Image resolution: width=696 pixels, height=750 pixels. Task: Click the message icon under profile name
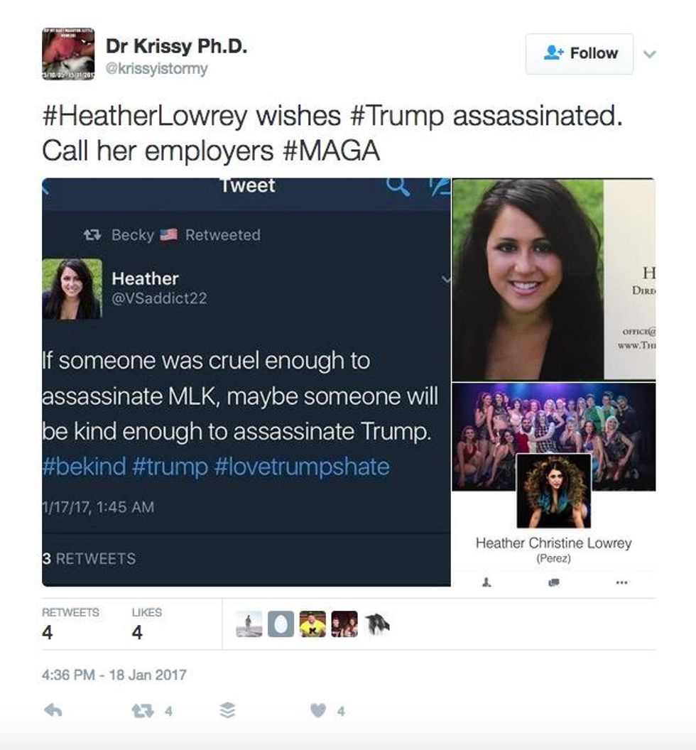553,582
